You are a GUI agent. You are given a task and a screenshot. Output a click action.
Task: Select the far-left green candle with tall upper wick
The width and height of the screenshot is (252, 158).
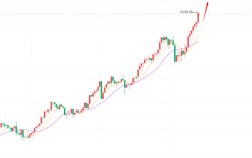tap(16, 129)
